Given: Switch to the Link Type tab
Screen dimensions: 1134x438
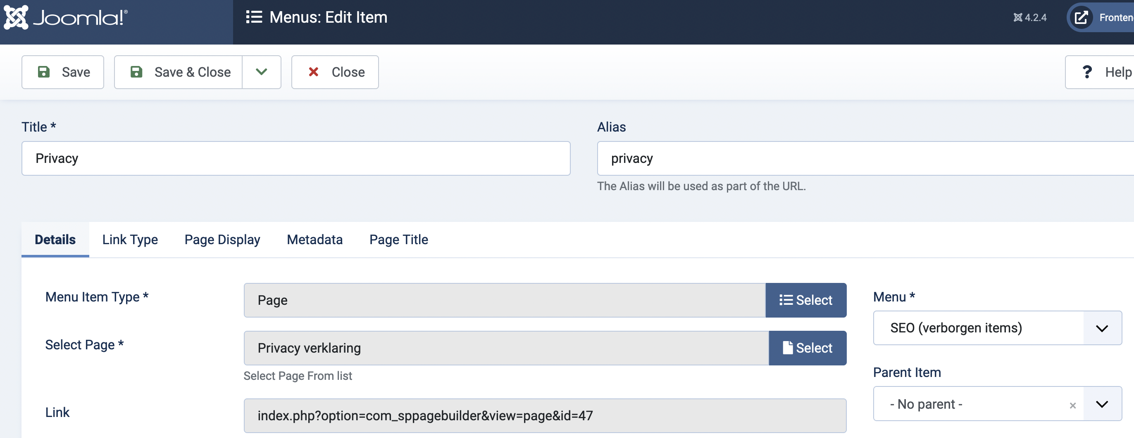Looking at the screenshot, I should coord(130,240).
